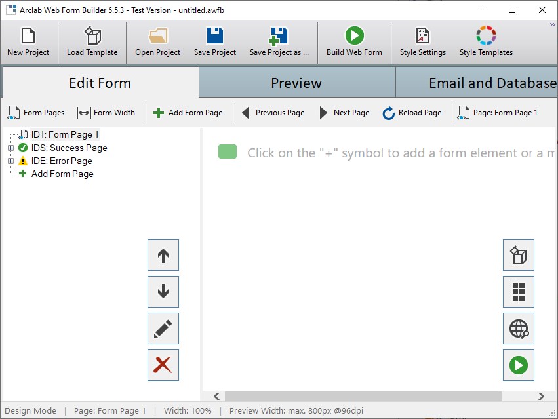558x419 pixels.
Task: Reload the current form page
Action: click(412, 112)
